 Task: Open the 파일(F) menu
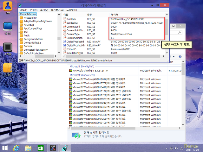(23, 10)
